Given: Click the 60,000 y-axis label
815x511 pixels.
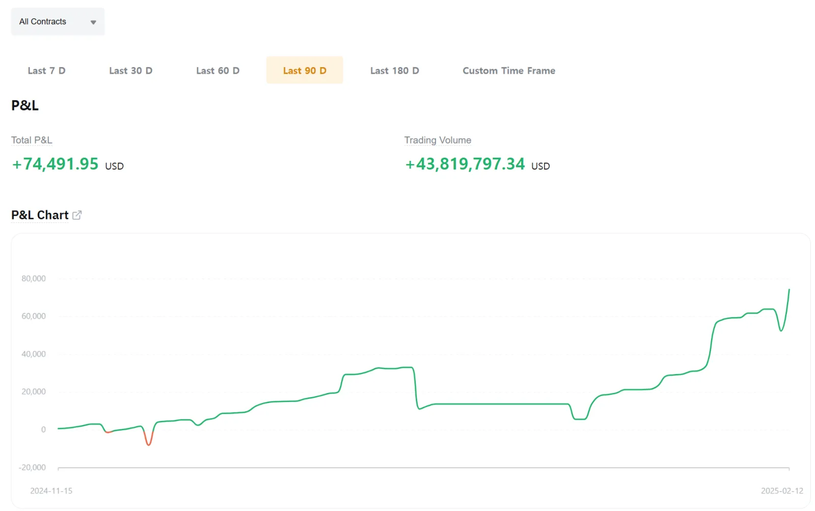Looking at the screenshot, I should pos(34,316).
